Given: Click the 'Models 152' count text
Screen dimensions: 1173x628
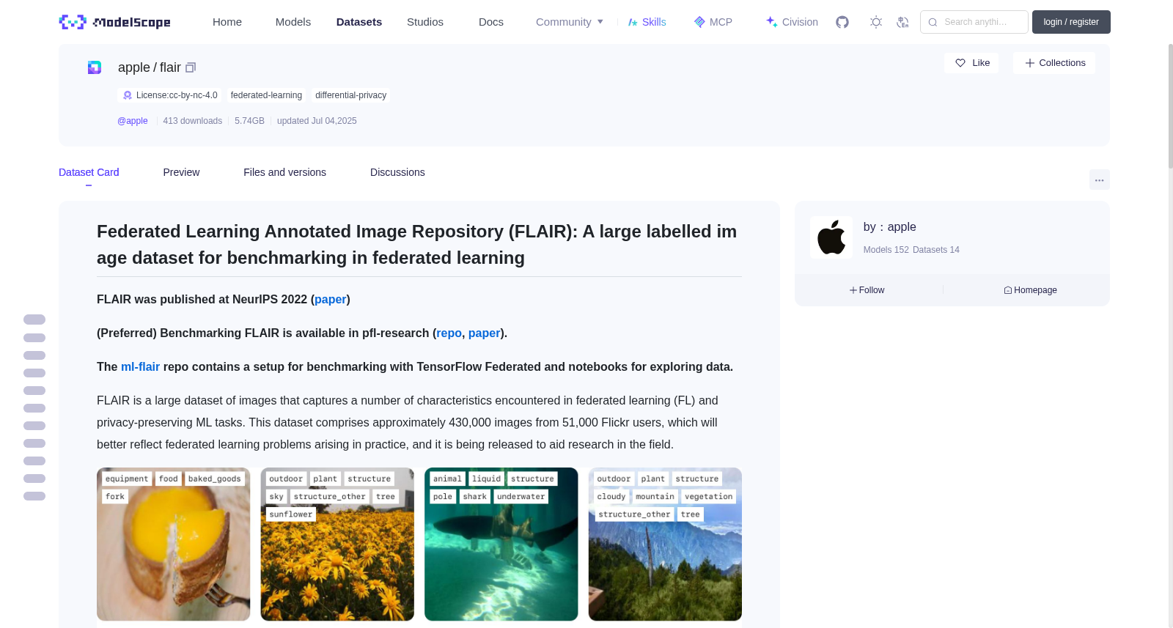Looking at the screenshot, I should click(886, 250).
